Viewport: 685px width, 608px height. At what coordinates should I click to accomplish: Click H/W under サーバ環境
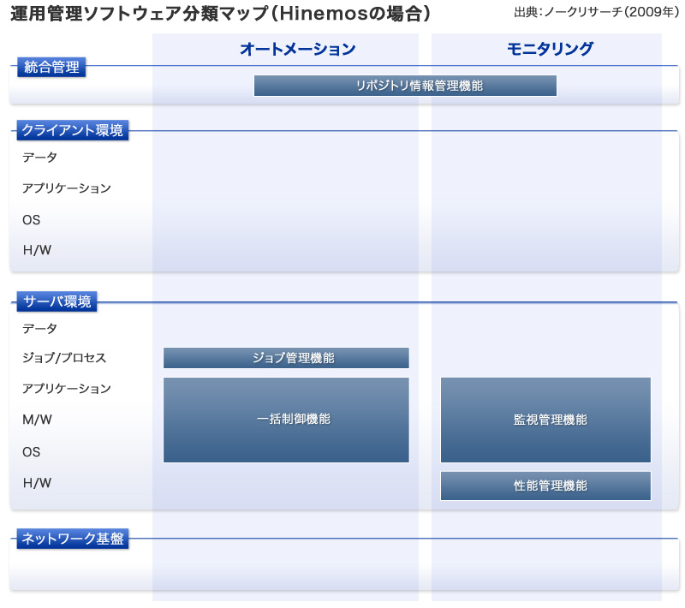pyautogui.click(x=37, y=483)
